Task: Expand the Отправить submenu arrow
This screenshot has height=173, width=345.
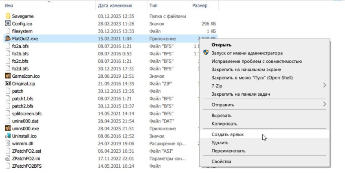Action: tap(324, 104)
